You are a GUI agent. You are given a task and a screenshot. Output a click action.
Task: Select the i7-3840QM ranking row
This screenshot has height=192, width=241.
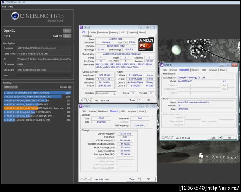[x=37, y=116]
